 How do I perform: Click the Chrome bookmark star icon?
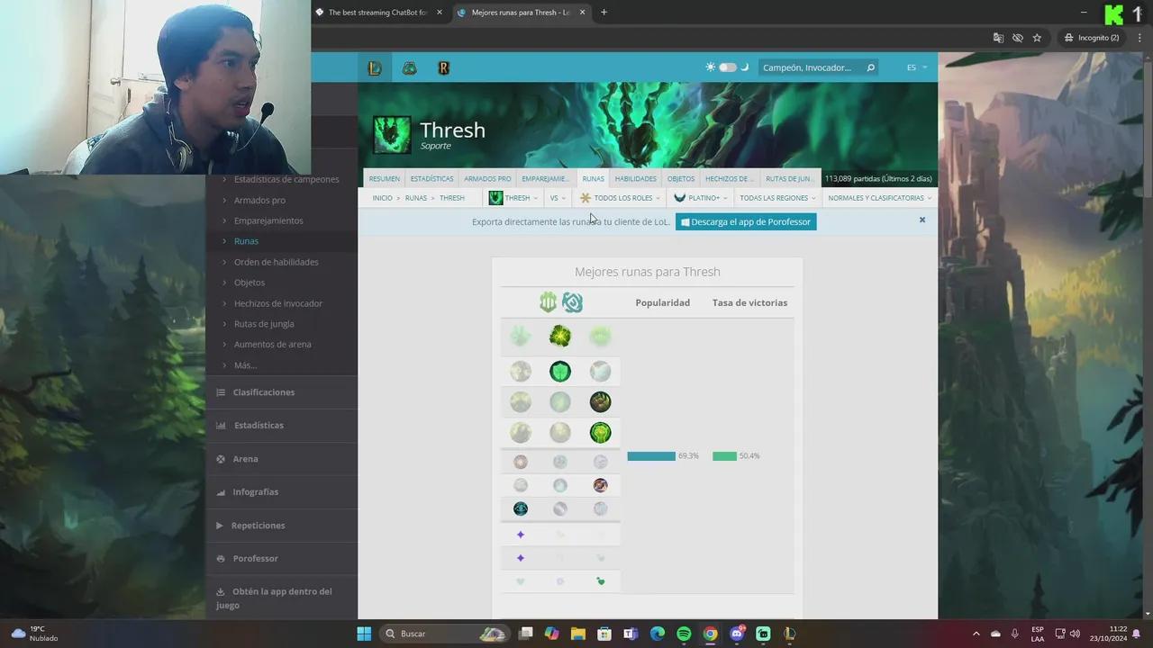(x=1037, y=38)
